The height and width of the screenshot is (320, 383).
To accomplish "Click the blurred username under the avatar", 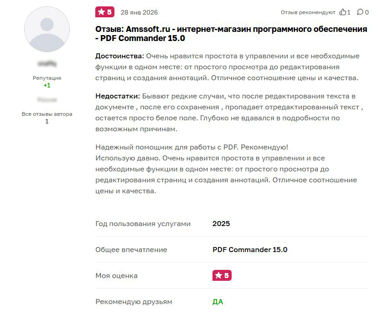I will [x=47, y=64].
